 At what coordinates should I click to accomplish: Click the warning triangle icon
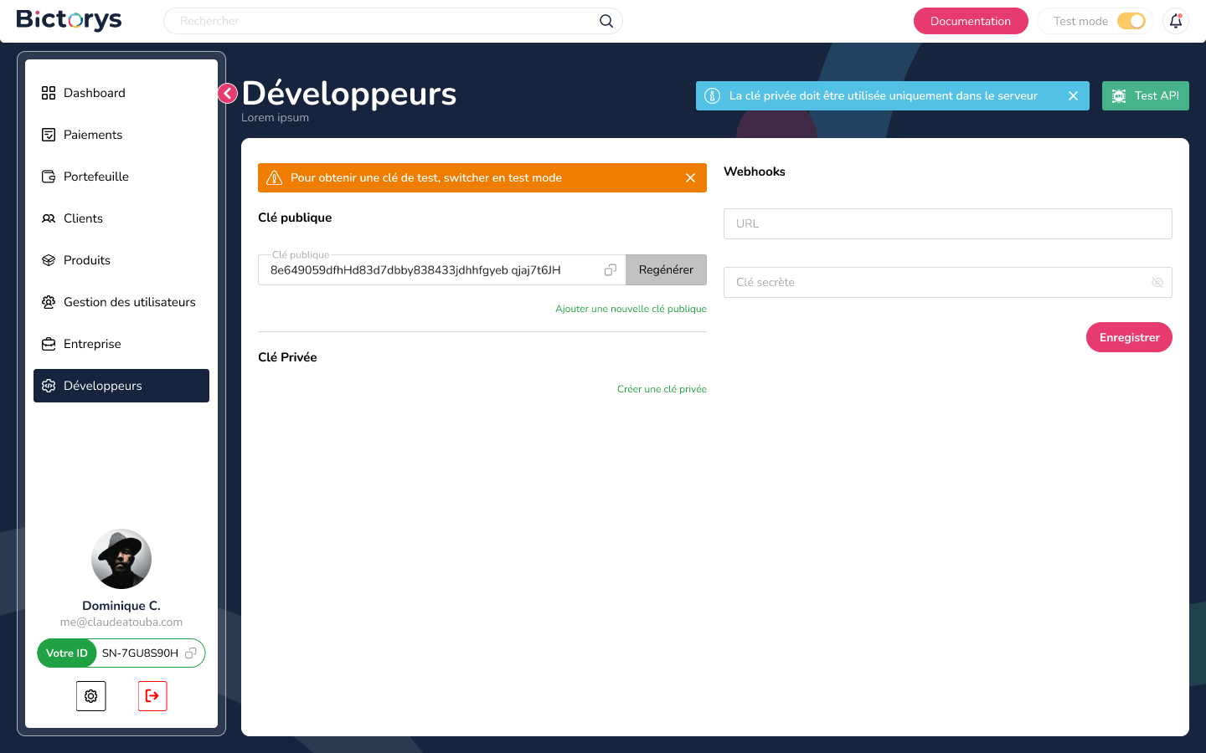(274, 177)
